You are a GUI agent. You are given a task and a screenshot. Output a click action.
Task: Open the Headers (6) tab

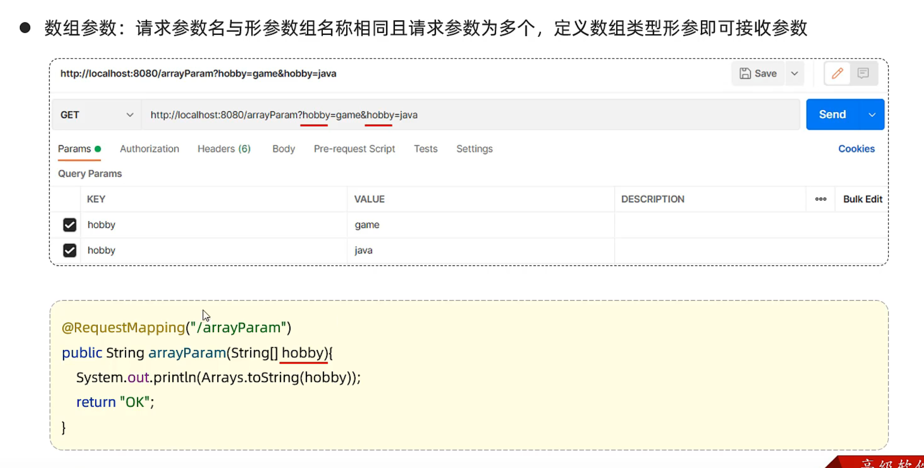pyautogui.click(x=224, y=149)
